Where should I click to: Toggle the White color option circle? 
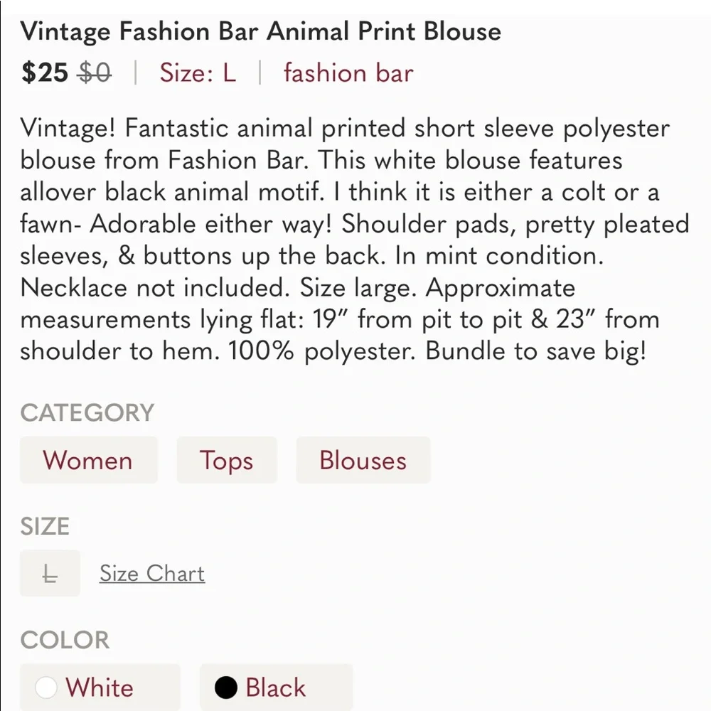tap(47, 687)
